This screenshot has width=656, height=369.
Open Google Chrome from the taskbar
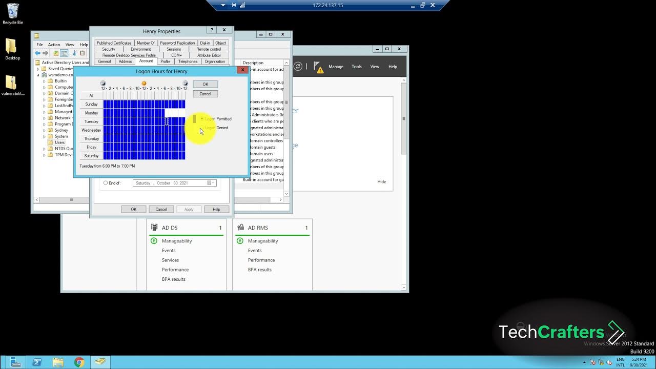point(79,362)
